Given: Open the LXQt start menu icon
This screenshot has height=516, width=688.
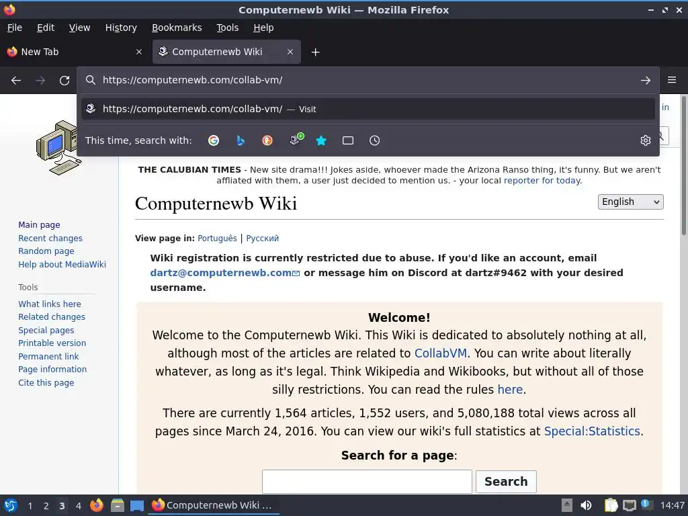Looking at the screenshot, I should click(x=11, y=505).
